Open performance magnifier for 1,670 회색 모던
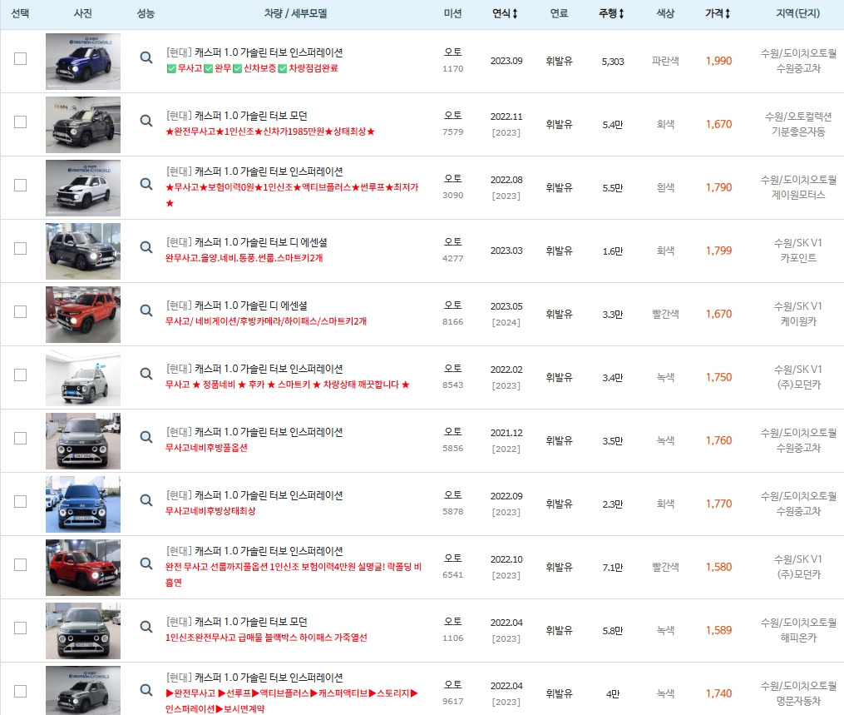 tap(146, 121)
